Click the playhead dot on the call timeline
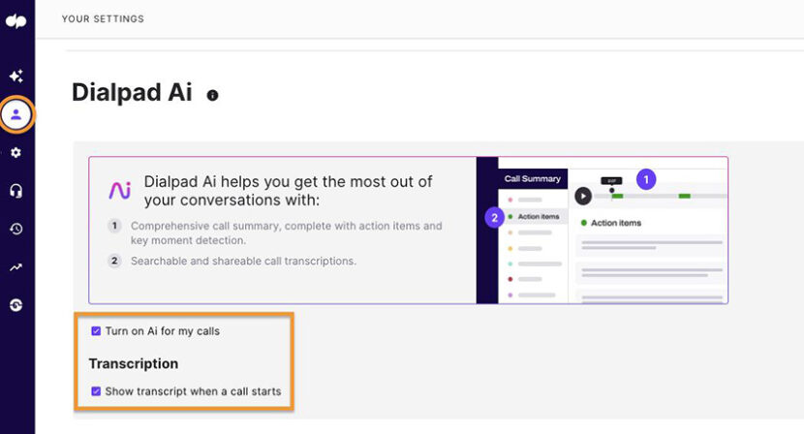The width and height of the screenshot is (804, 434). pyautogui.click(x=611, y=190)
